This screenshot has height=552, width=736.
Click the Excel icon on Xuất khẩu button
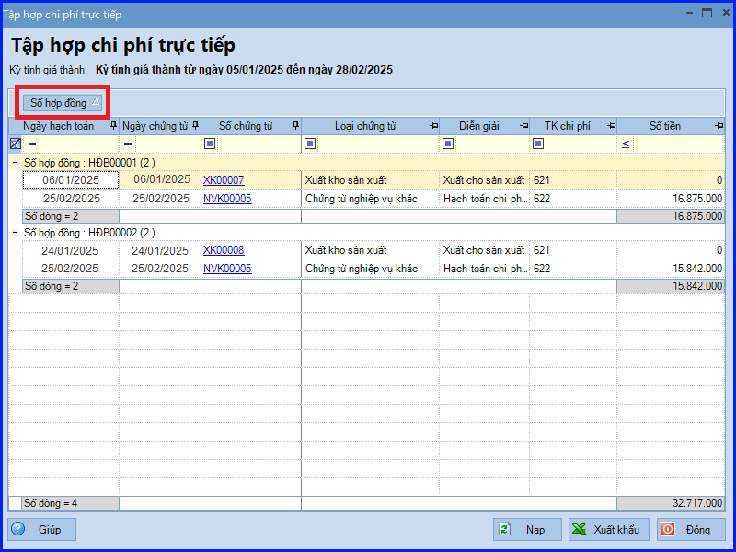click(x=578, y=529)
